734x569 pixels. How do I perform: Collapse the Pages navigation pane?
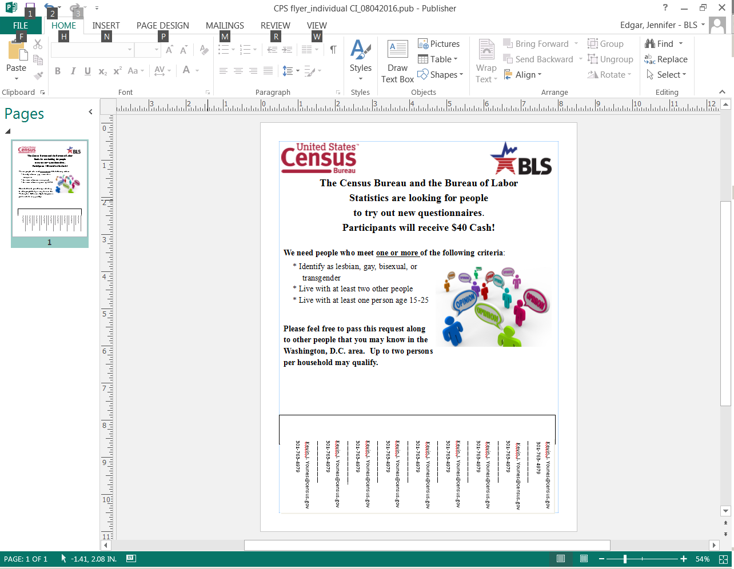[x=90, y=112]
